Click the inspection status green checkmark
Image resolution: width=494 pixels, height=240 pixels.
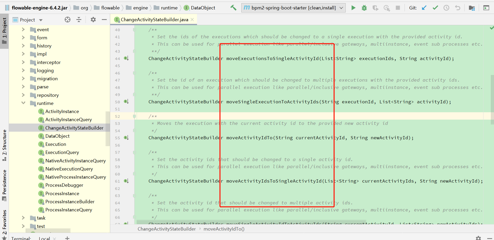[491, 28]
